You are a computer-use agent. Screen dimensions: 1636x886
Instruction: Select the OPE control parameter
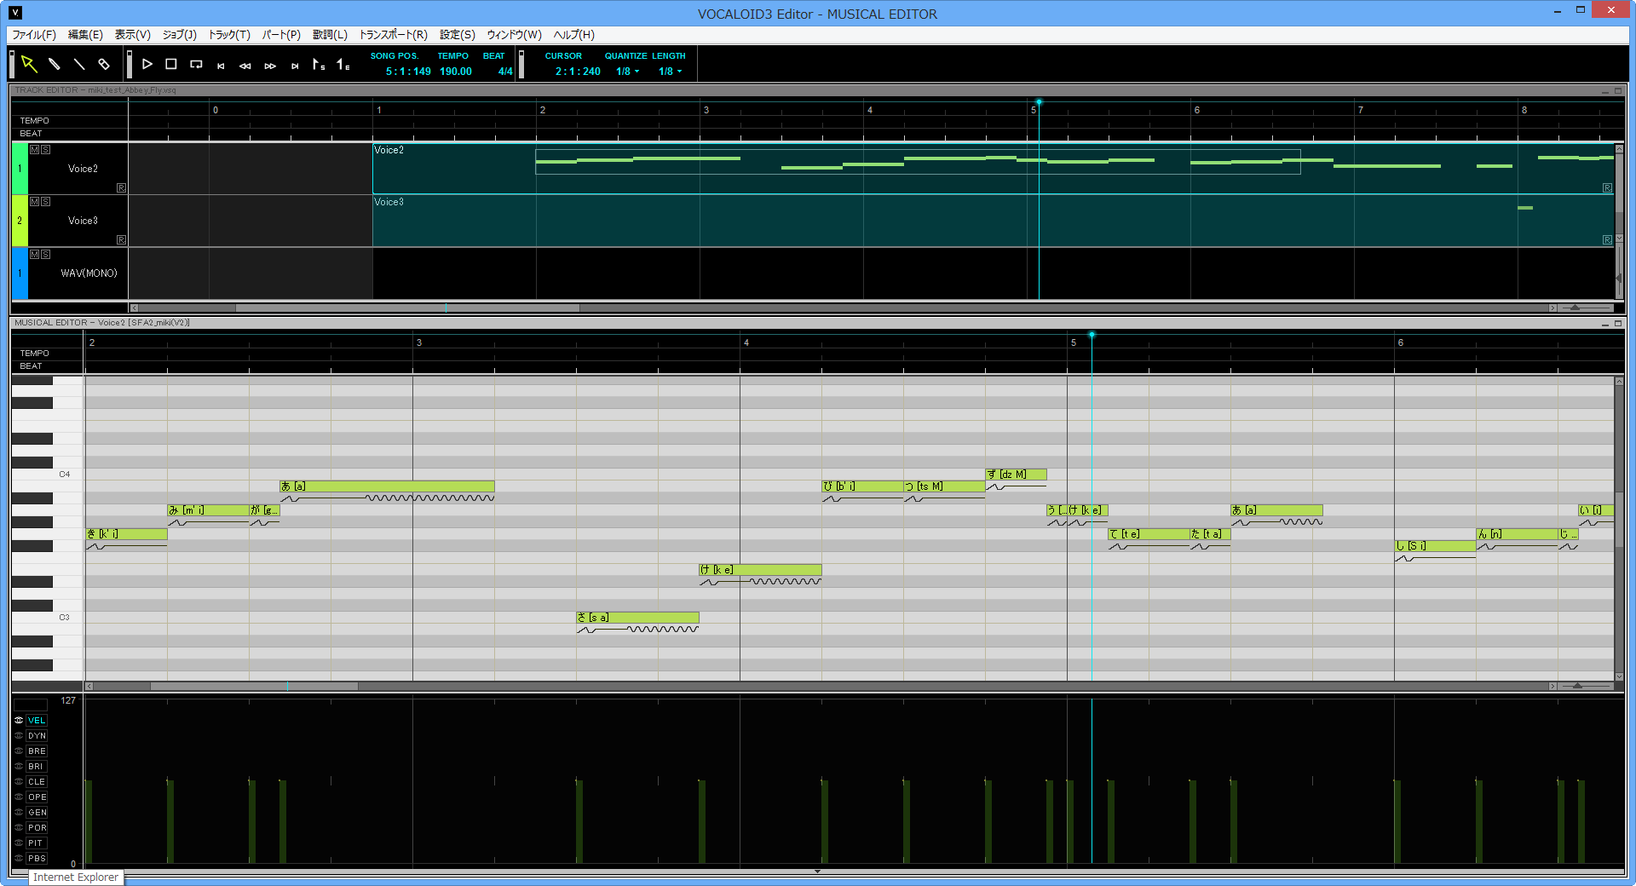click(37, 797)
